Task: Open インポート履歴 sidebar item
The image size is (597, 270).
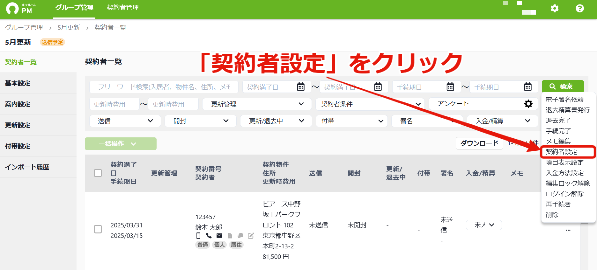Action: (x=38, y=167)
